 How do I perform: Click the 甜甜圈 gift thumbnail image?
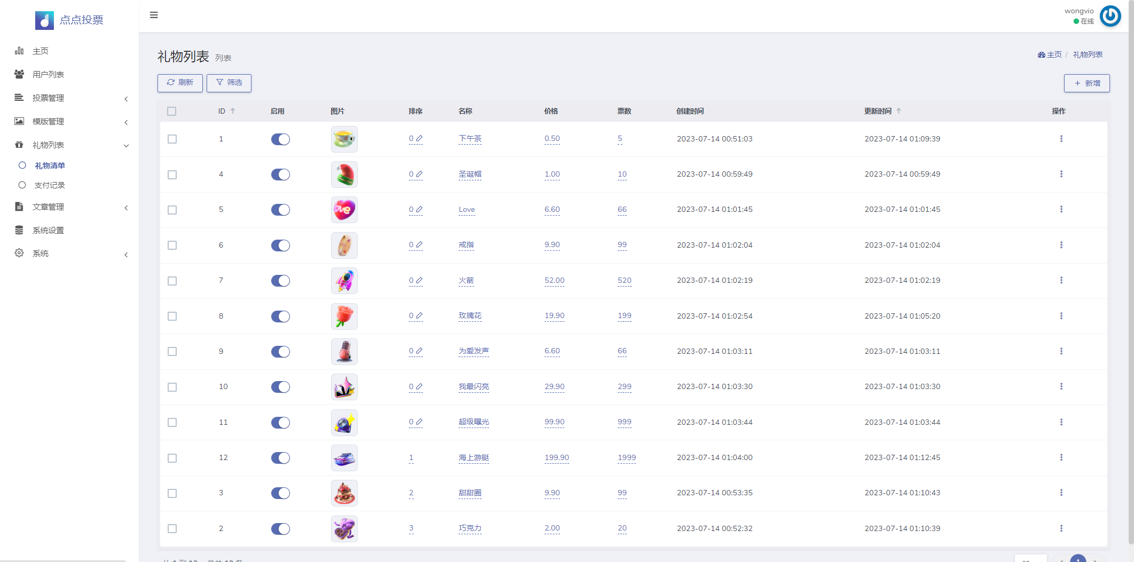(344, 493)
